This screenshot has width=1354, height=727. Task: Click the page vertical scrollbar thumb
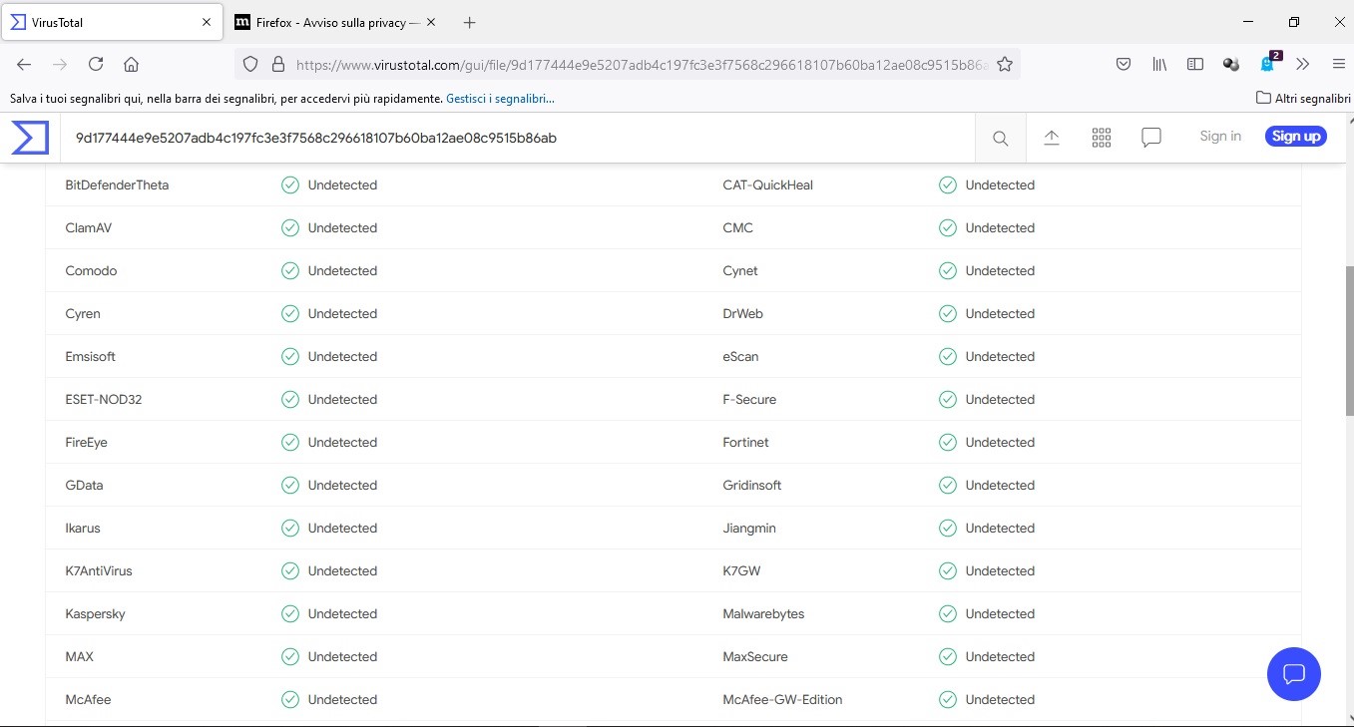pos(1350,342)
